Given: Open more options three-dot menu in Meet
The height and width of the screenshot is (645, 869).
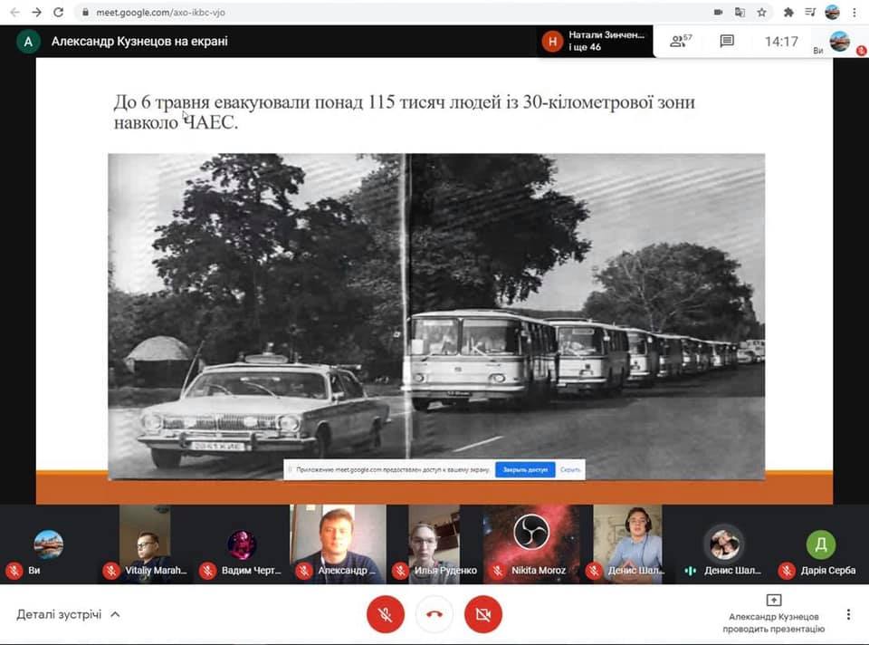Looking at the screenshot, I should point(848,614).
